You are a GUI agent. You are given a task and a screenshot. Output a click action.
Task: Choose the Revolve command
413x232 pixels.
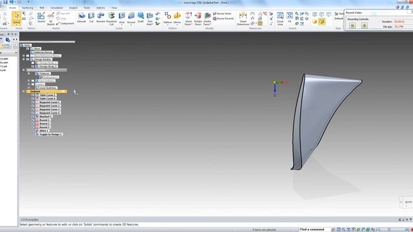tap(101, 17)
